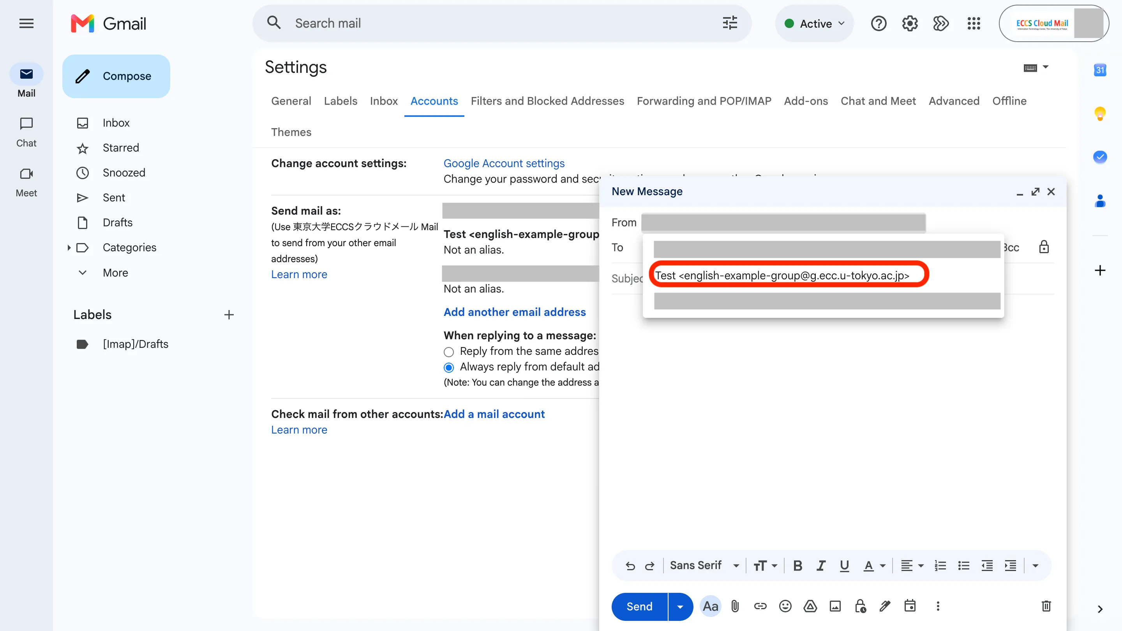The image size is (1122, 631).
Task: Click the attach files paperclip icon
Action: 735,606
